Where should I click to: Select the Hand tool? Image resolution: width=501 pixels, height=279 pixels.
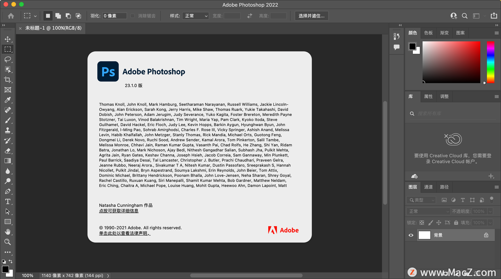[x=8, y=232]
